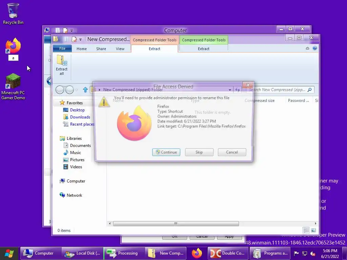Image resolution: width=347 pixels, height=260 pixels.
Task: Switch to Local Disk taskbar button
Action: 83,253
